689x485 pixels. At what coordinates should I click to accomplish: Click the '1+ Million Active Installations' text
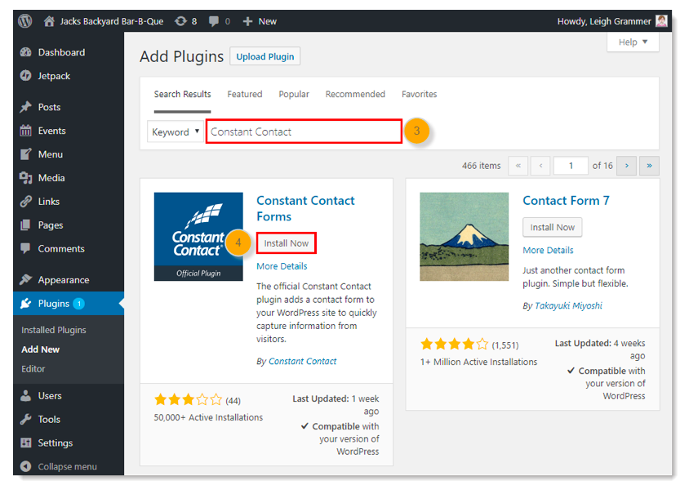(478, 362)
